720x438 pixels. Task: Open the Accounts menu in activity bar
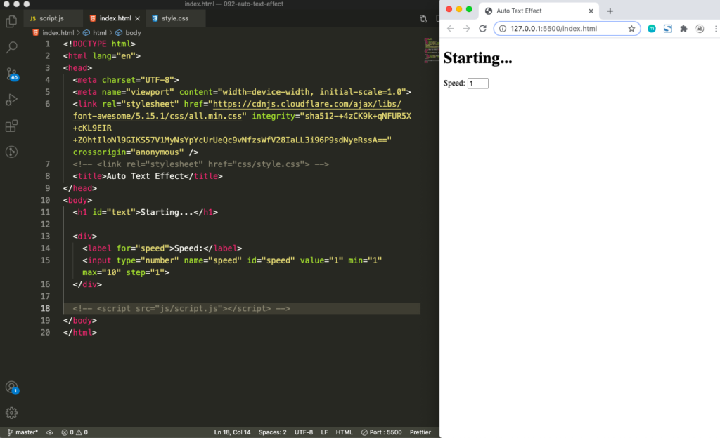pos(11,387)
